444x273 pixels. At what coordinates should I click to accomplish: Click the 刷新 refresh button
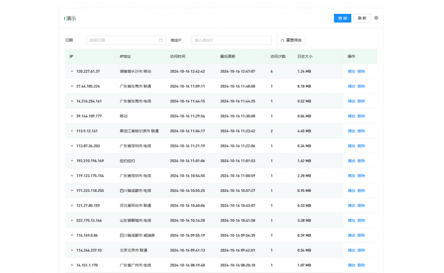pos(362,18)
